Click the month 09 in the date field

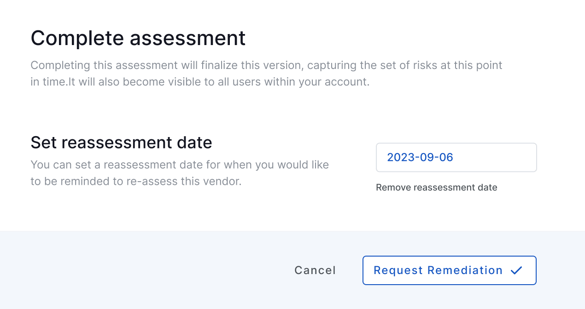coord(424,157)
